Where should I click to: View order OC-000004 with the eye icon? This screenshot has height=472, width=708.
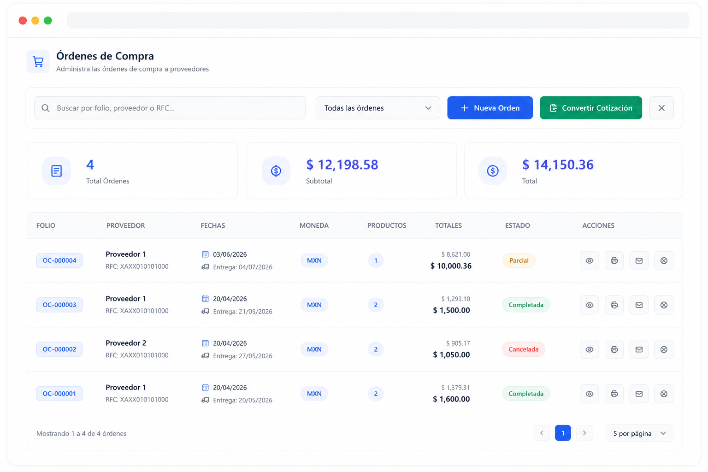click(589, 260)
